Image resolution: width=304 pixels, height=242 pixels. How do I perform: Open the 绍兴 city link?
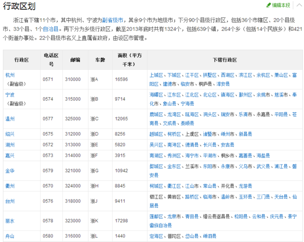click(10, 134)
